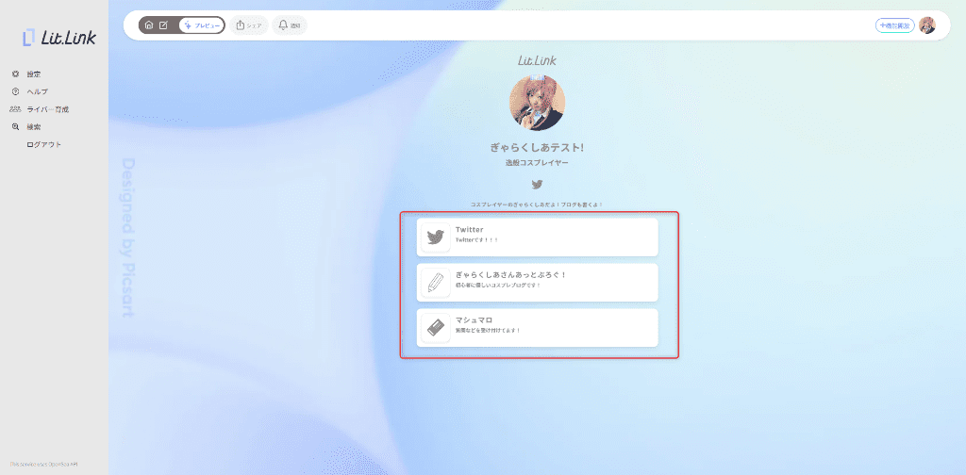Click ログアウト to log out
Screen dimensions: 966x475
tap(44, 144)
